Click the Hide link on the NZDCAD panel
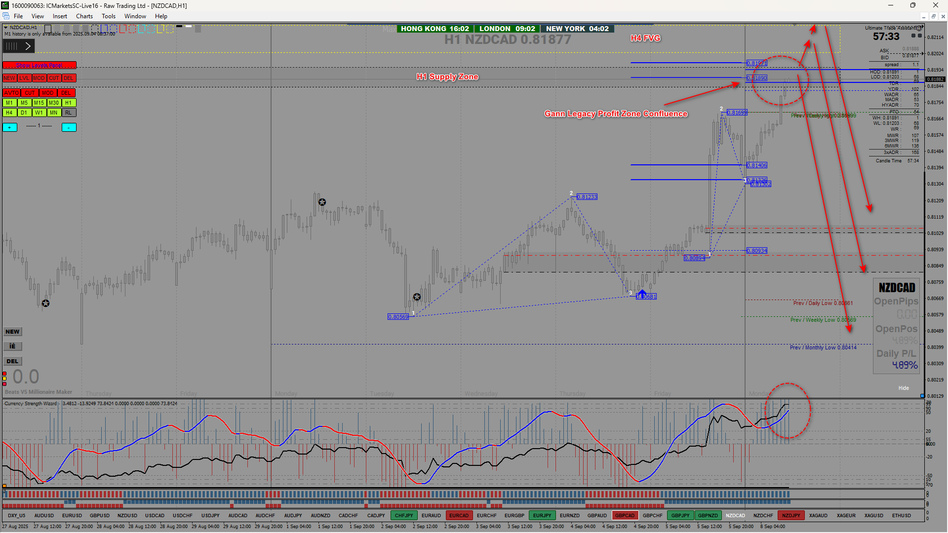 click(903, 388)
